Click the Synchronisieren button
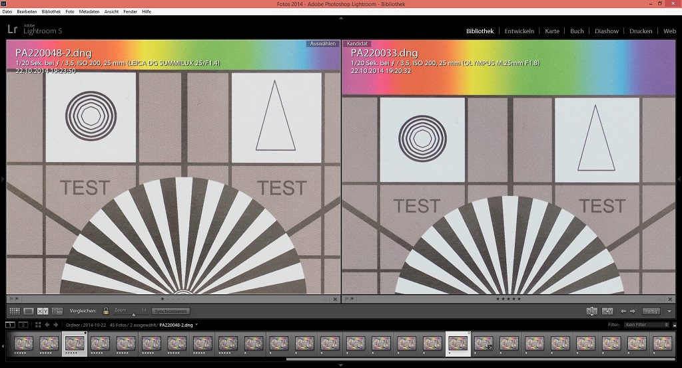The width and height of the screenshot is (682, 368). click(170, 311)
